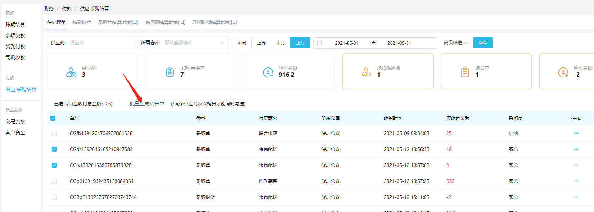Click the 退货单 clipboard icon
The width and height of the screenshot is (594, 212).
tap(465, 72)
